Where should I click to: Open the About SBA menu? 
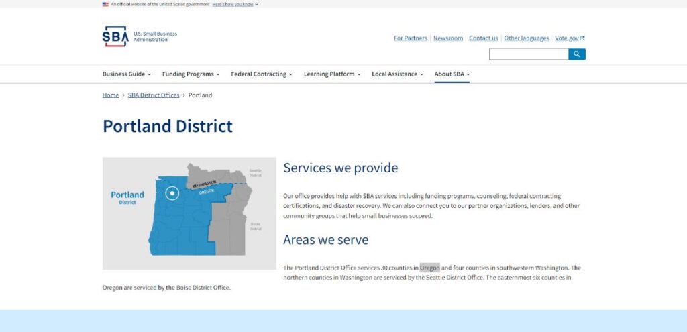pyautogui.click(x=452, y=74)
